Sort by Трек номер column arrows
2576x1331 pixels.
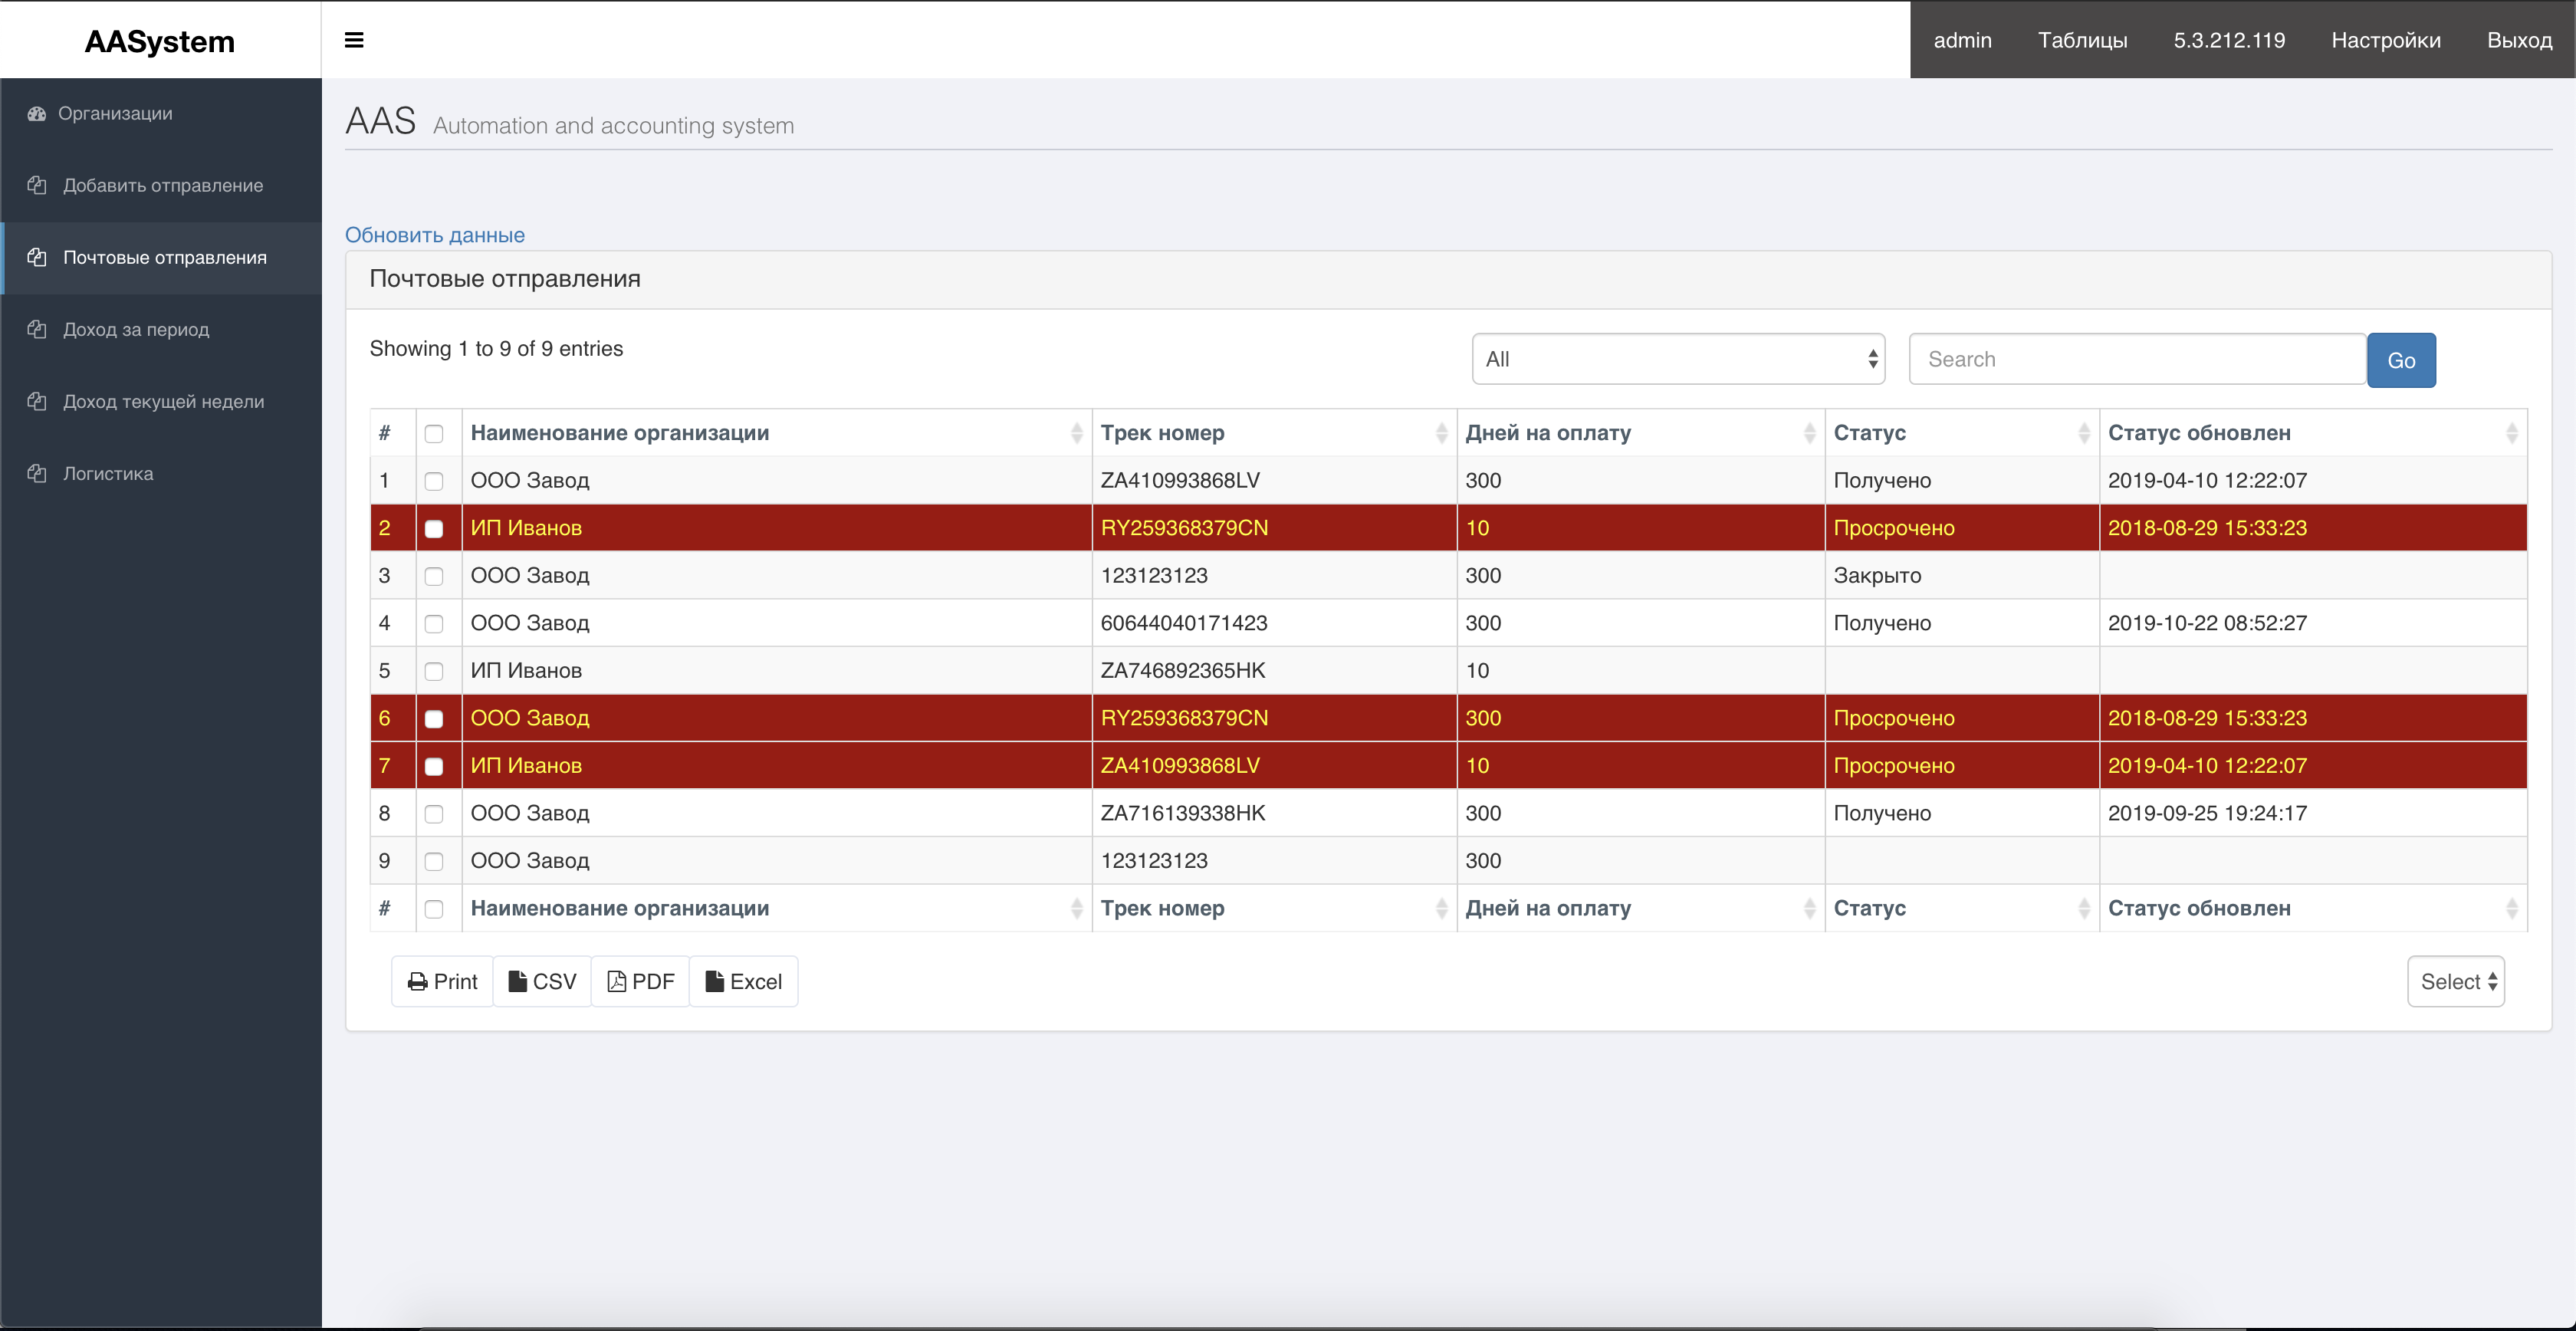click(x=1441, y=433)
